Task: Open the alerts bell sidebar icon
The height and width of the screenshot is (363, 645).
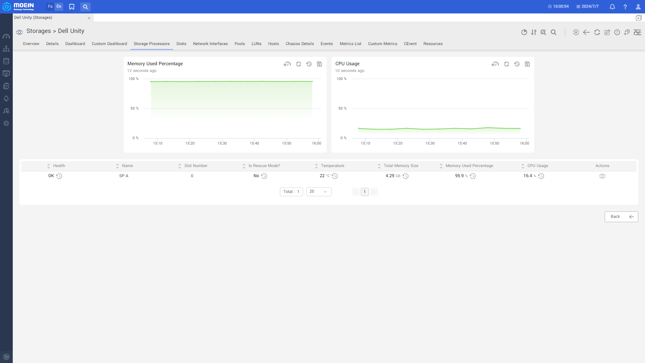Action: [6, 98]
